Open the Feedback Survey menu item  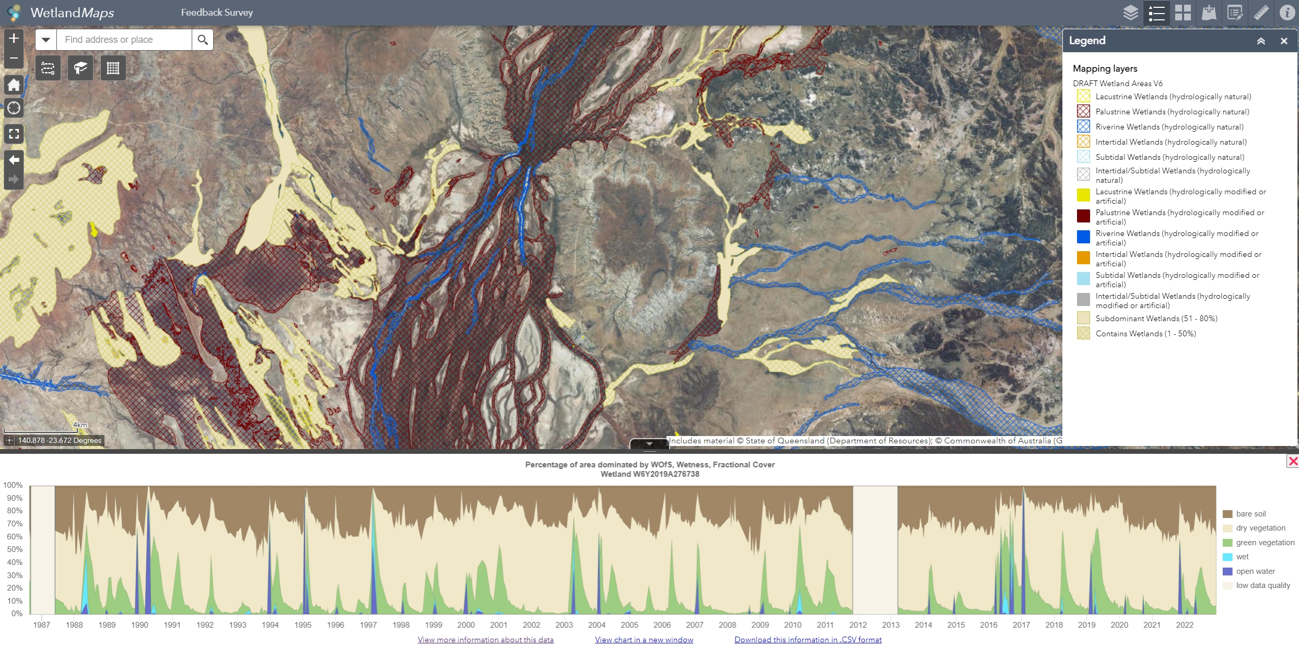click(x=217, y=13)
